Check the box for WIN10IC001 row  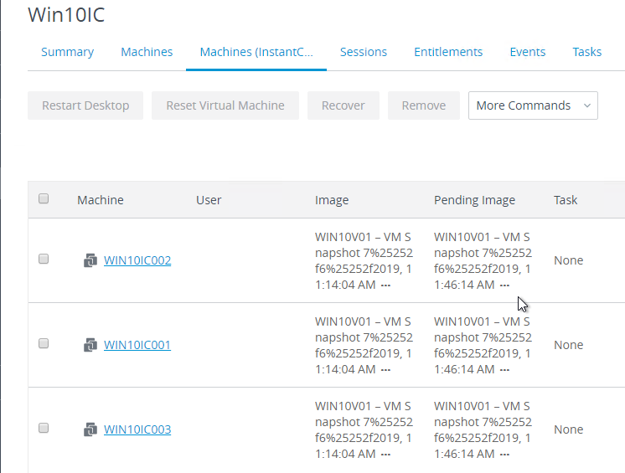[44, 343]
